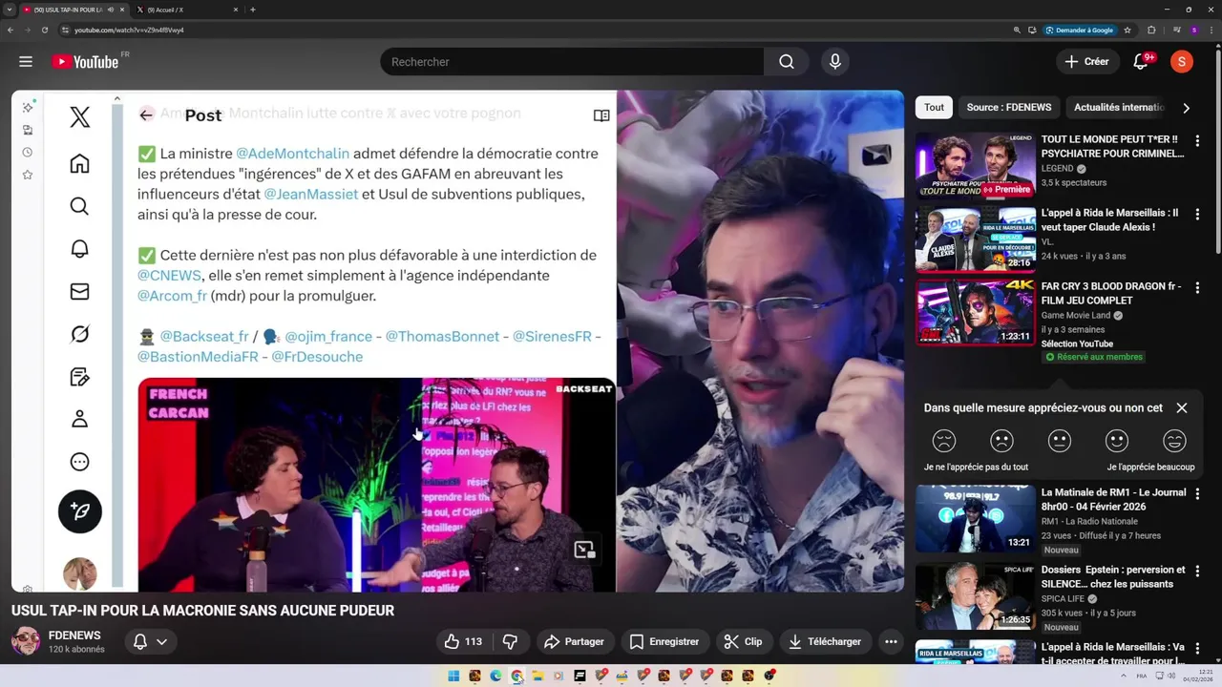1222x687 pixels.
Task: Select the Actualités internationales chip
Action: pyautogui.click(x=1119, y=108)
